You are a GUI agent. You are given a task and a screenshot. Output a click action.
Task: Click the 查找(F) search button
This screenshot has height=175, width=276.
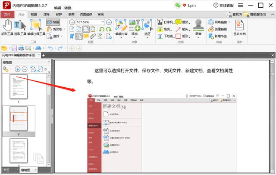pyautogui.click(x=234, y=15)
